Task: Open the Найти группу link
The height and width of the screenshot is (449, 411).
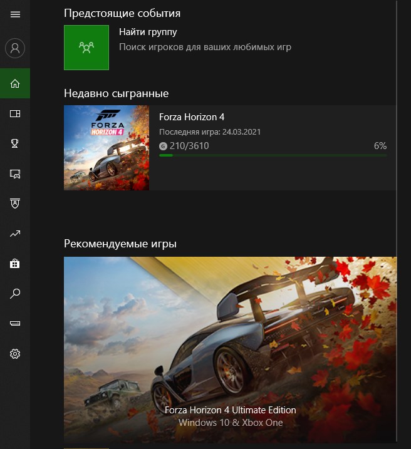Action: coord(148,32)
